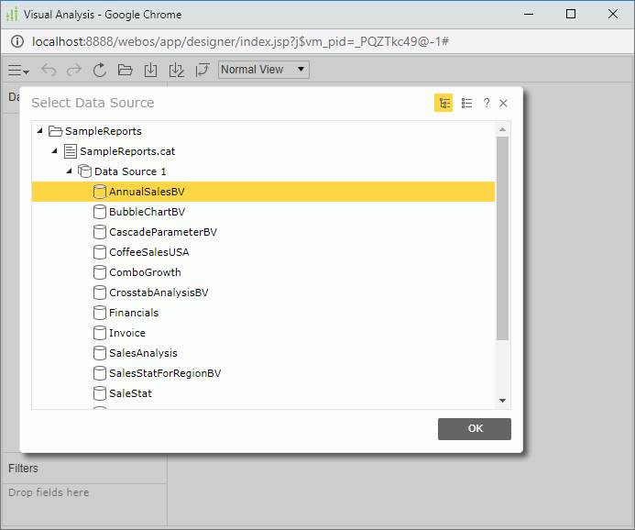635x530 pixels.
Task: Switch to tree view in dialog
Action: point(443,104)
